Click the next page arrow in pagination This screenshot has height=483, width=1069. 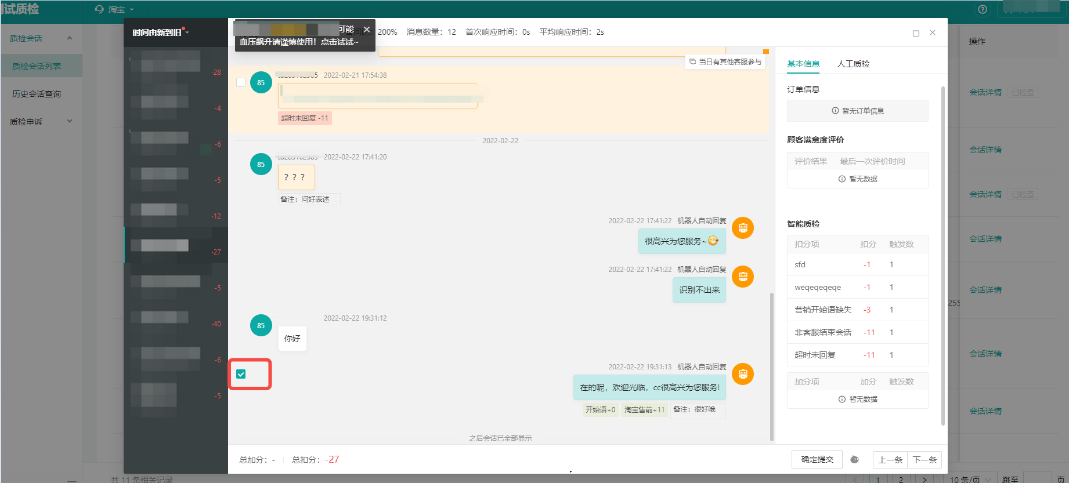point(924,479)
